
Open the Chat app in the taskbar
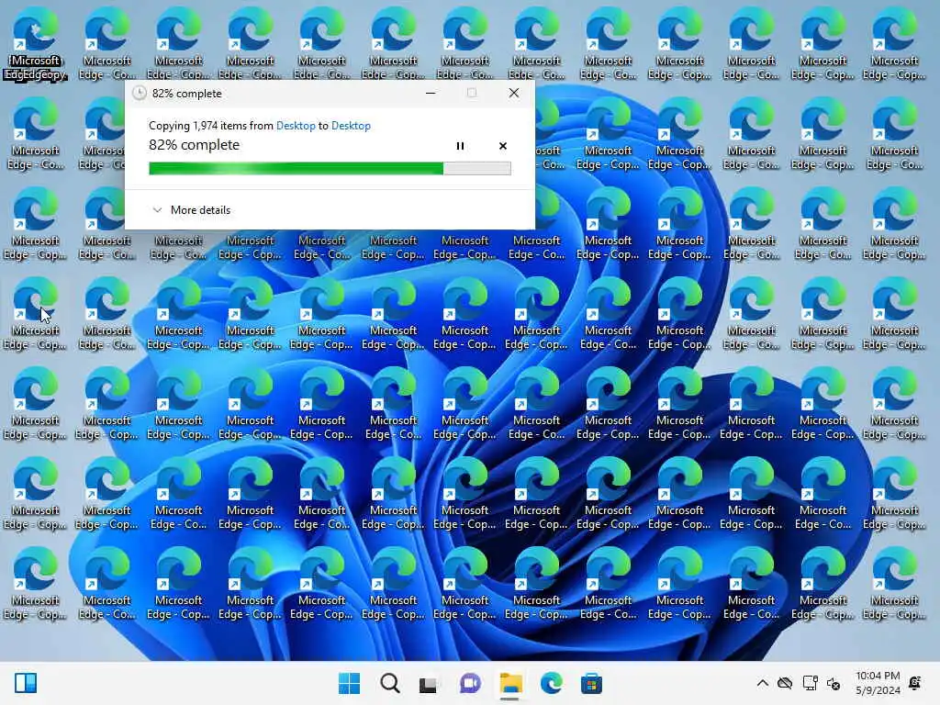click(470, 683)
